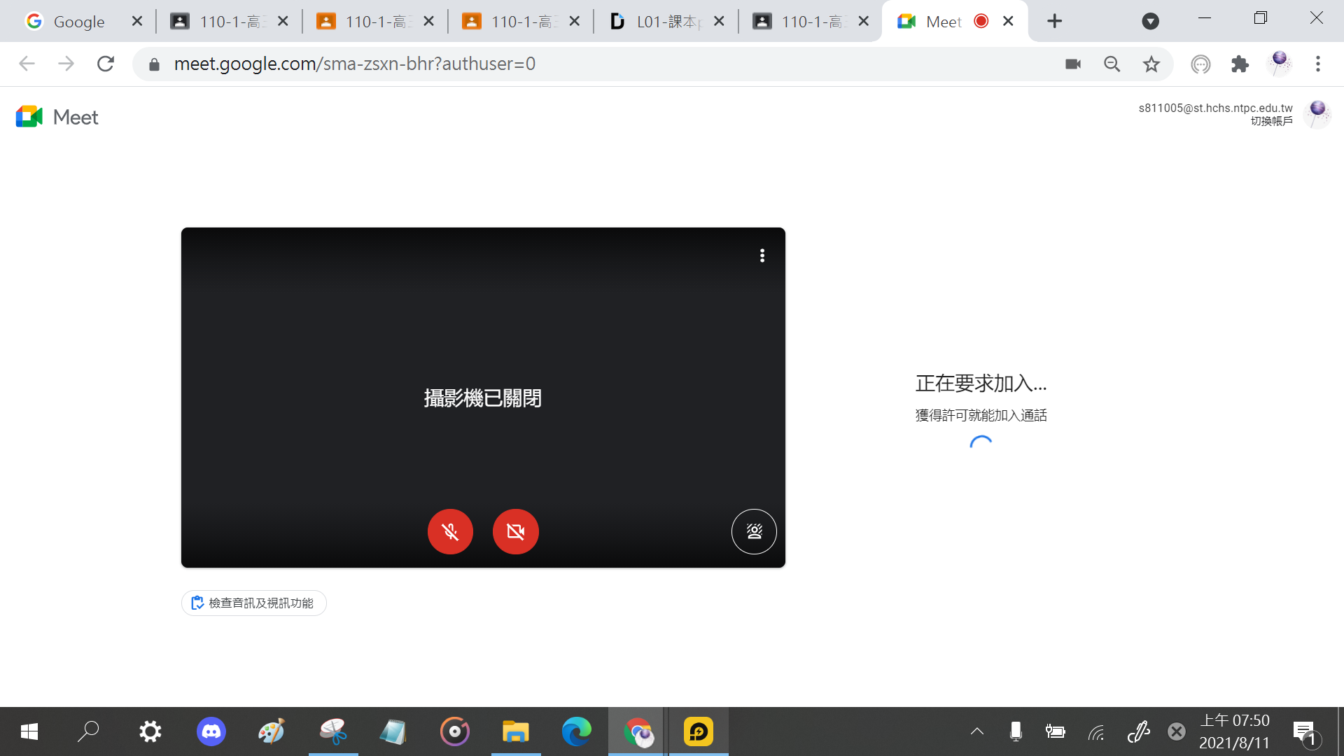1344x756 pixels.
Task: Click the address bar URL
Action: [x=354, y=64]
